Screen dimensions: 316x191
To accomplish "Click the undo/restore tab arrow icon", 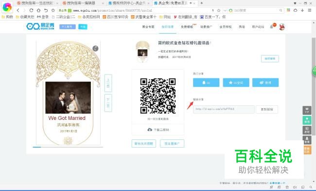I will click(x=46, y=10).
